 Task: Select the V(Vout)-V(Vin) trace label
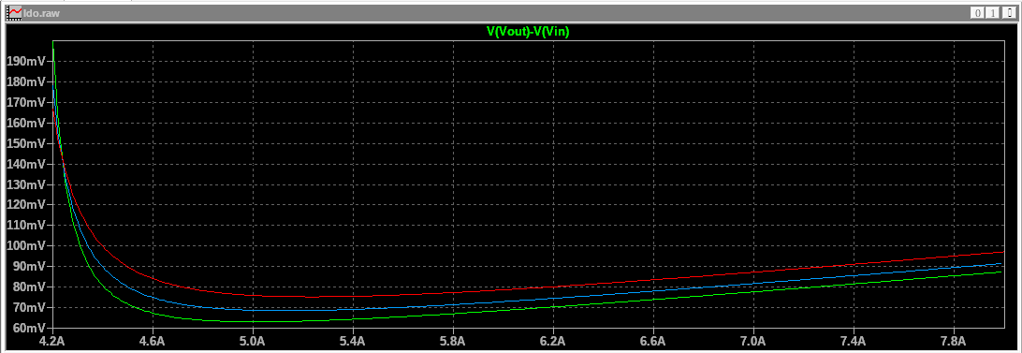[529, 31]
